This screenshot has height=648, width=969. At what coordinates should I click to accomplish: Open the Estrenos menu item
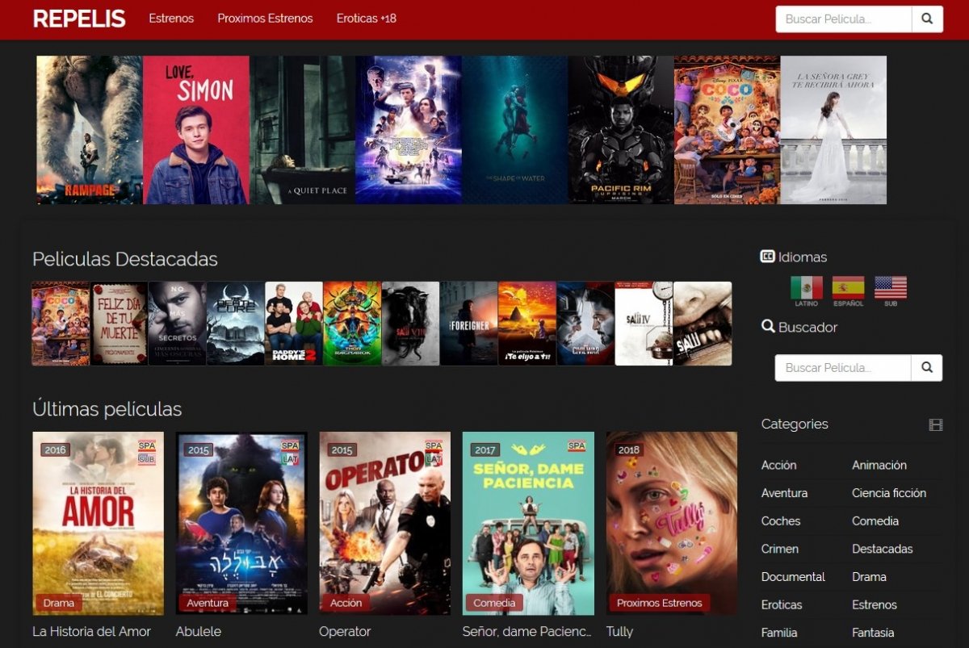[171, 19]
